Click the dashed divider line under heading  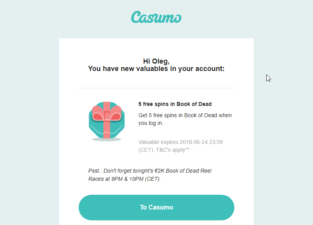point(156,88)
